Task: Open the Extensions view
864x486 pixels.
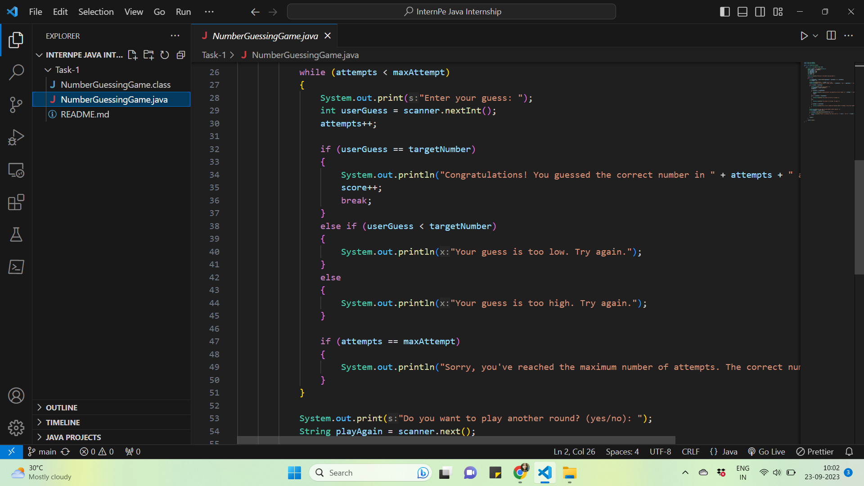Action: (16, 202)
